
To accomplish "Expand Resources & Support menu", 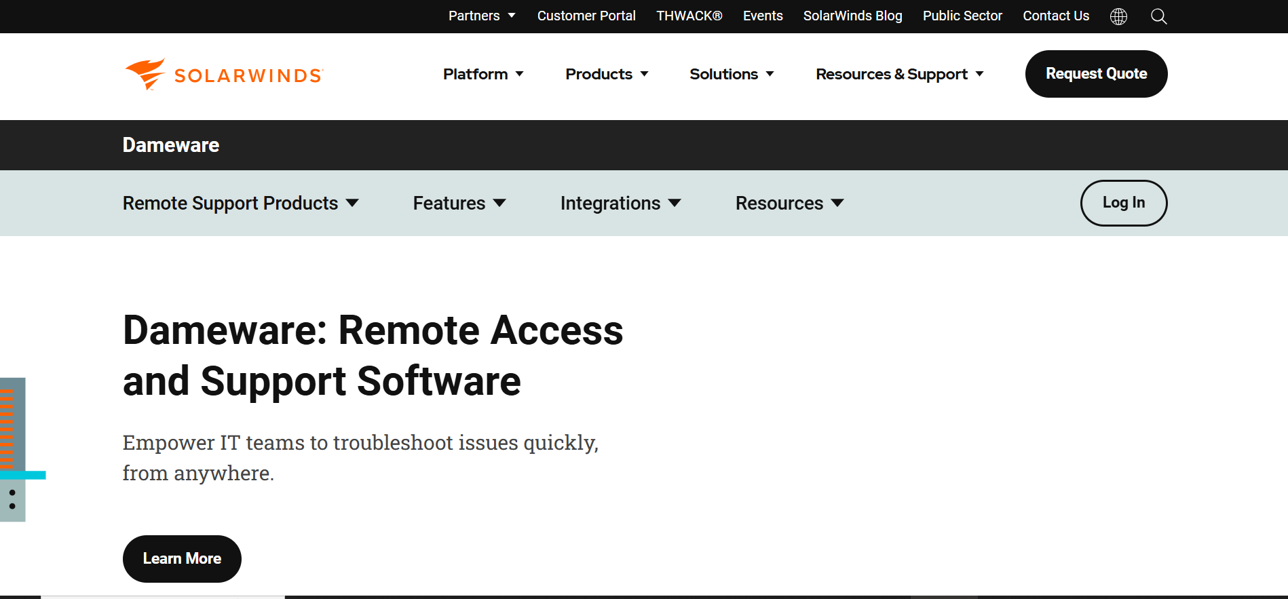I will point(900,74).
